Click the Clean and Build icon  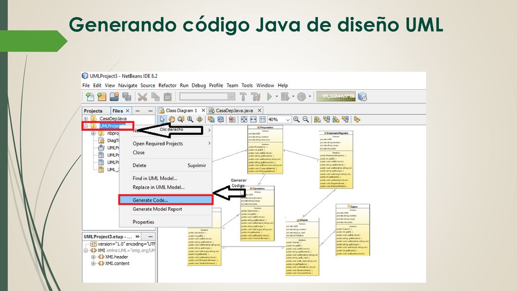pos(255,96)
